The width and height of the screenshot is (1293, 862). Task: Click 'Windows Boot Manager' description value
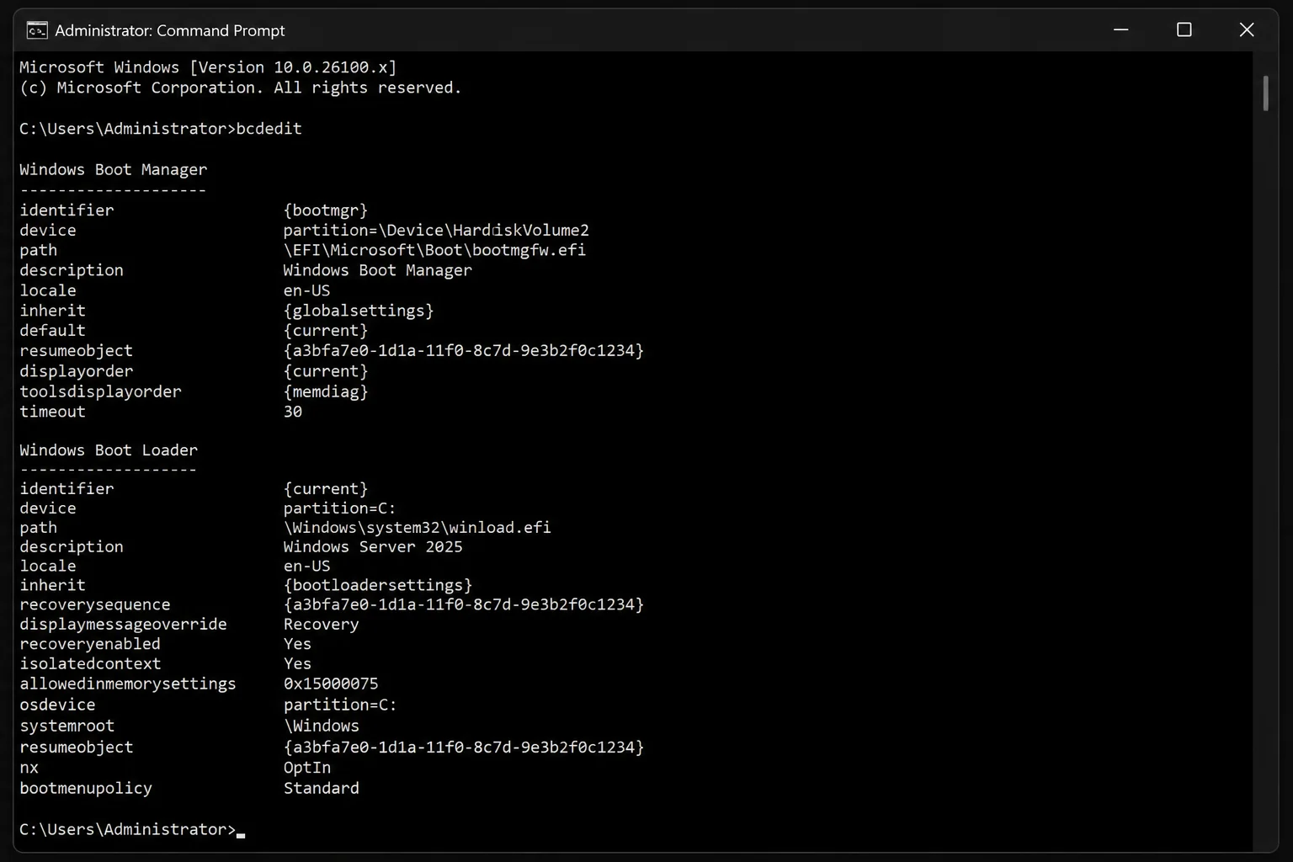378,270
